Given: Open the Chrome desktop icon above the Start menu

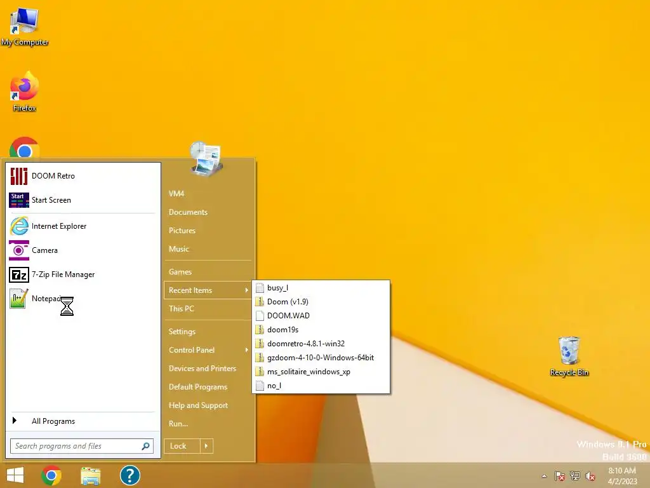Looking at the screenshot, I should (25, 147).
